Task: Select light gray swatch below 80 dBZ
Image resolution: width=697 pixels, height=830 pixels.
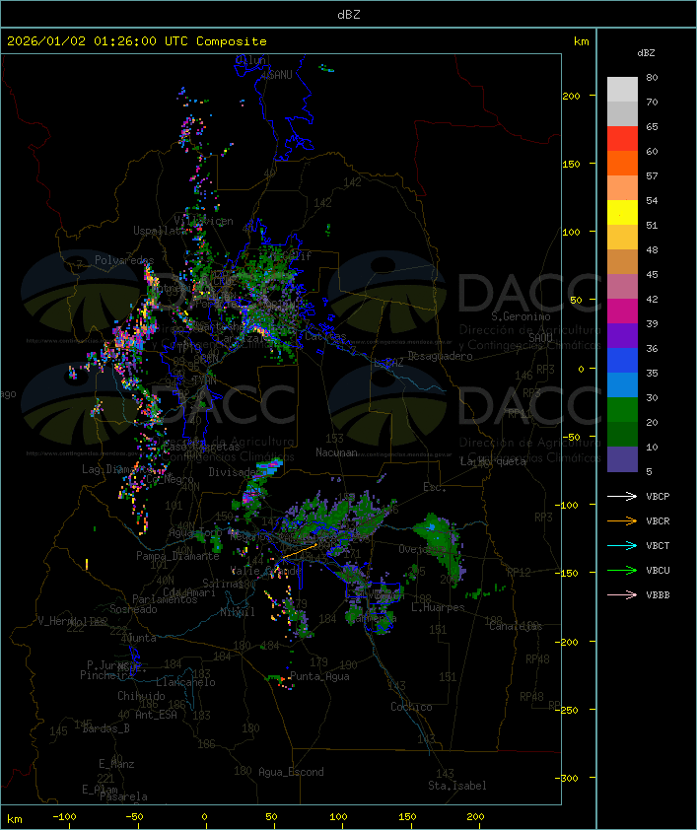Action: click(622, 89)
